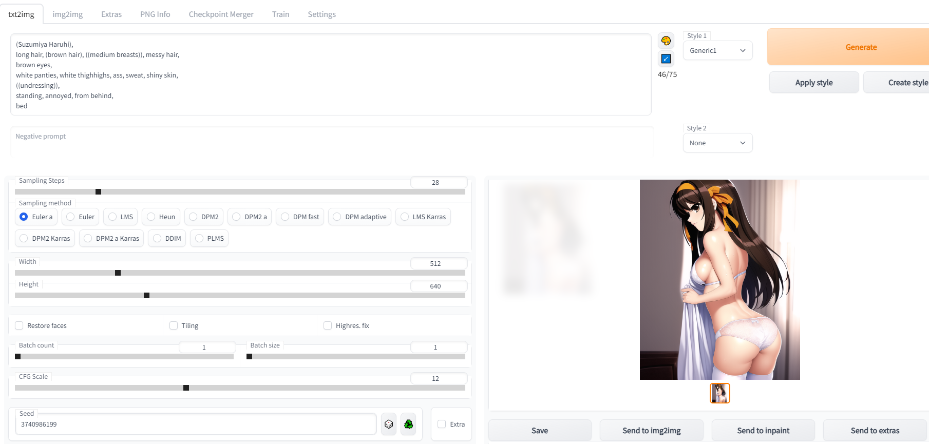Save the generated image

pyautogui.click(x=540, y=431)
